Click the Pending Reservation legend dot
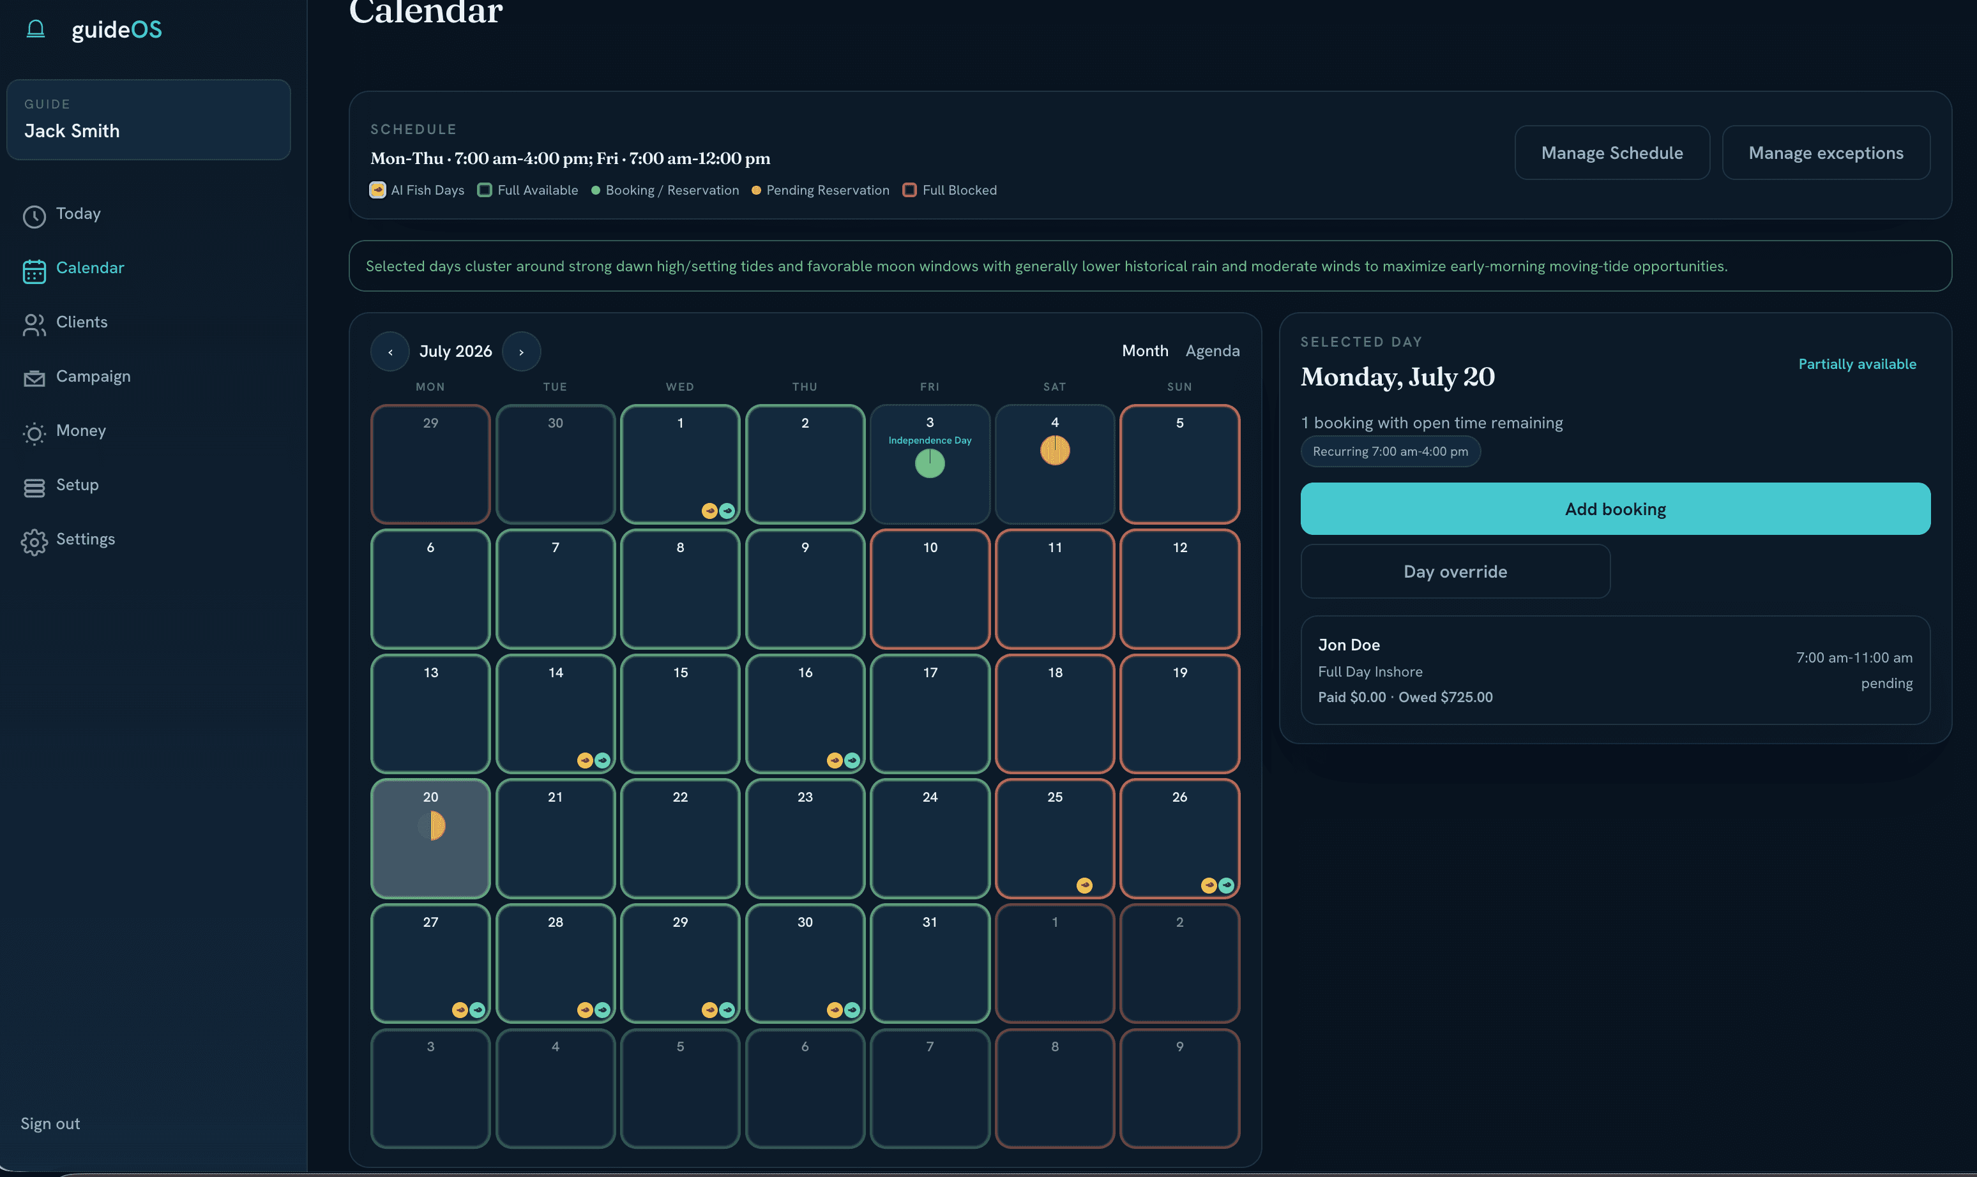 (756, 190)
